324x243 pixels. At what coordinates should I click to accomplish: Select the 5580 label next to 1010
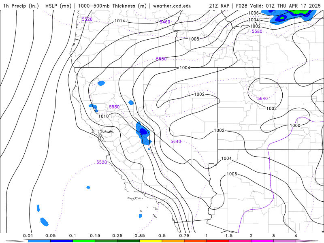click(114, 107)
